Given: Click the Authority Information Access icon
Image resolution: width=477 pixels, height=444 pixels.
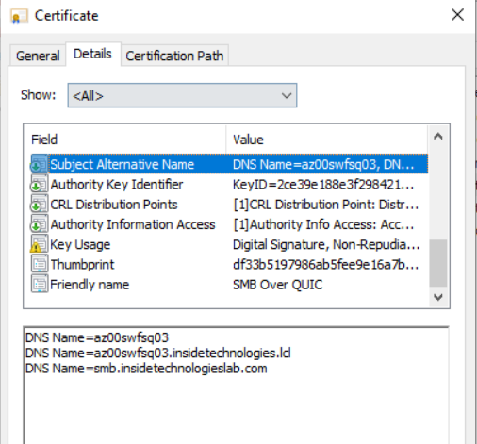Looking at the screenshot, I should tap(40, 224).
